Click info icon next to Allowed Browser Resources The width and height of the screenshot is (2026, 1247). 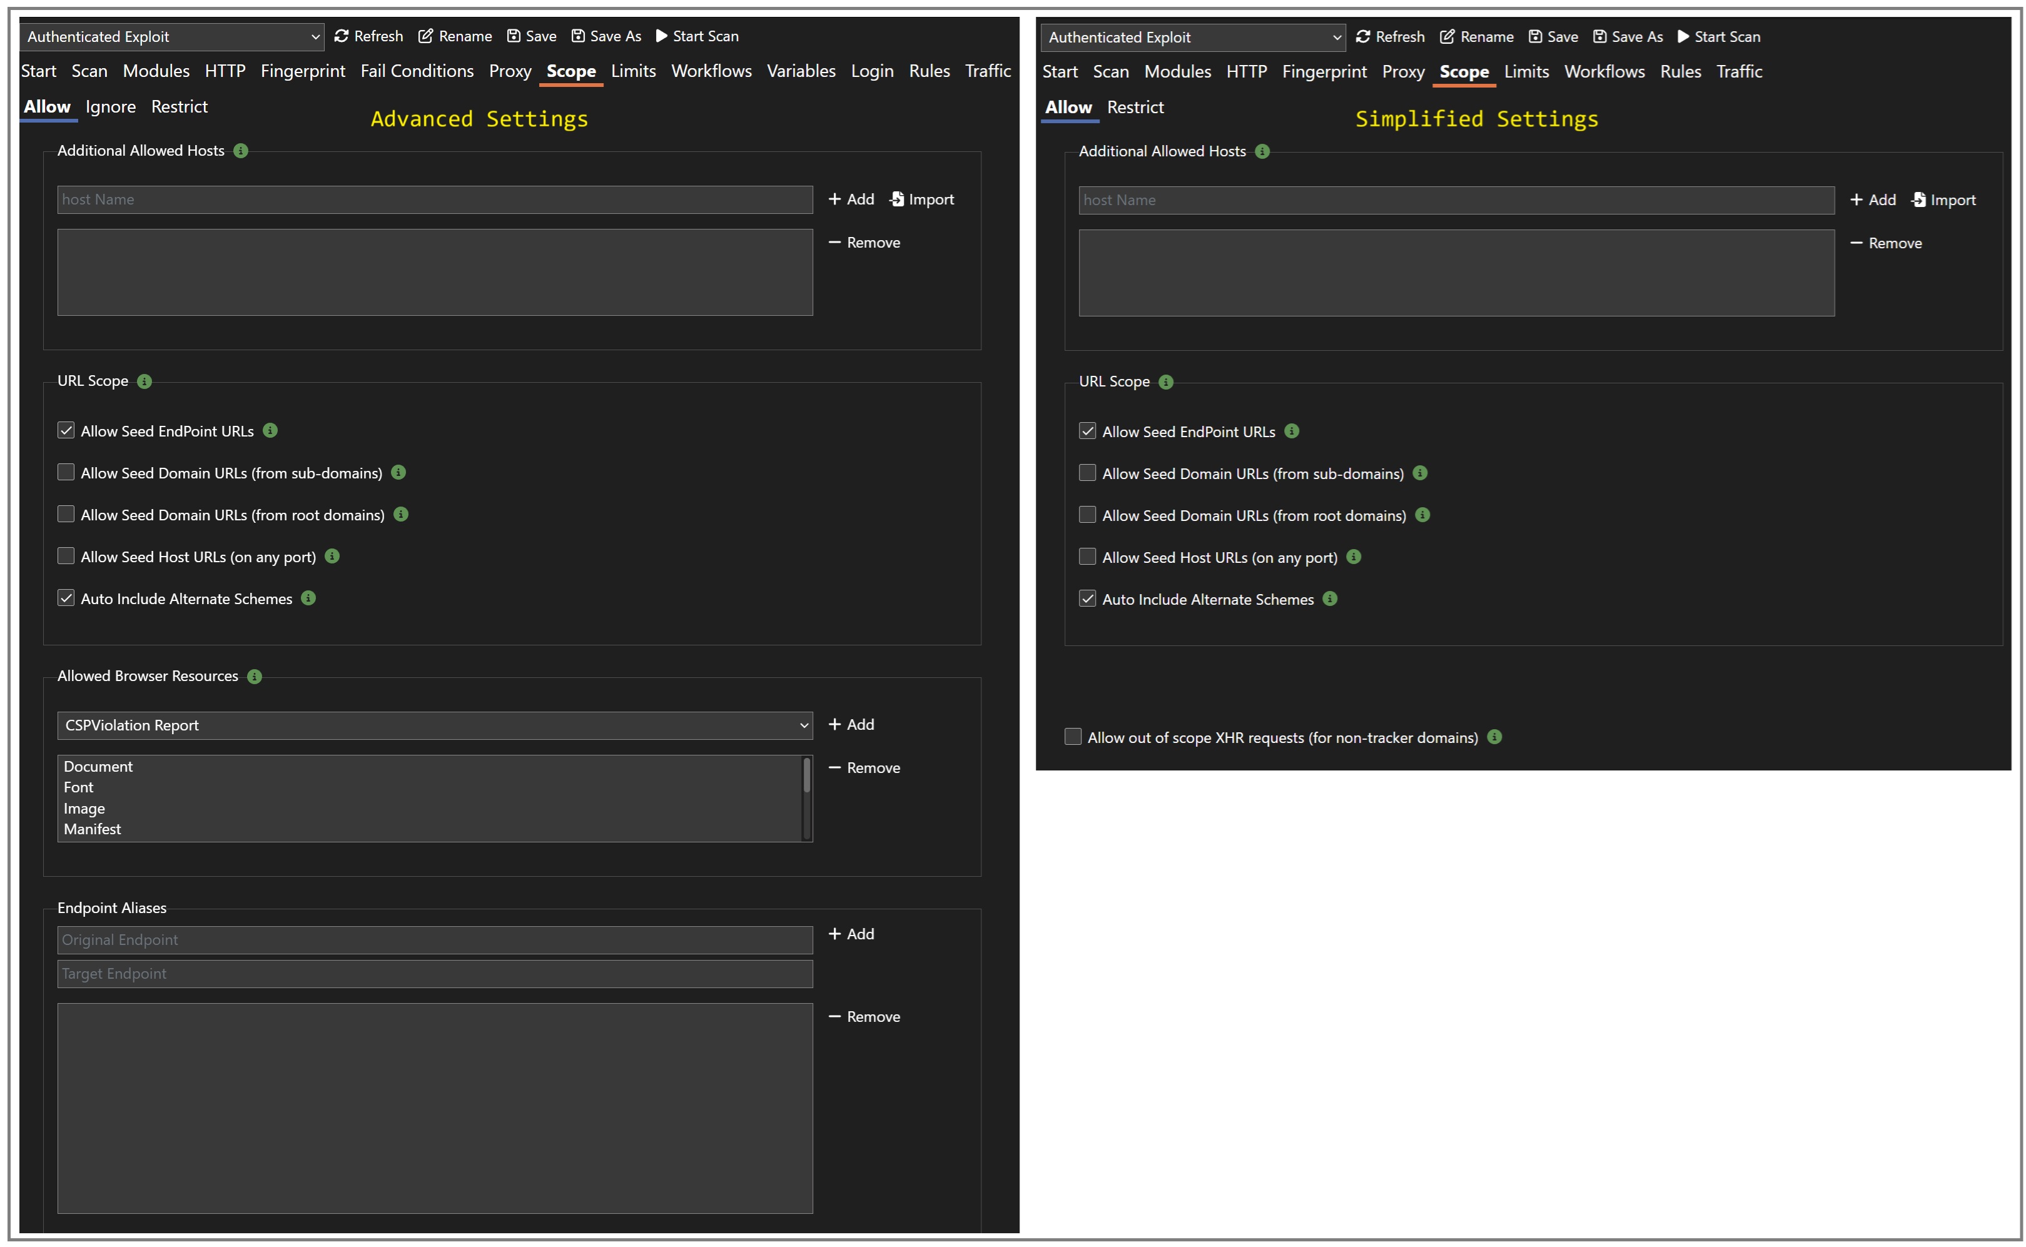254,676
